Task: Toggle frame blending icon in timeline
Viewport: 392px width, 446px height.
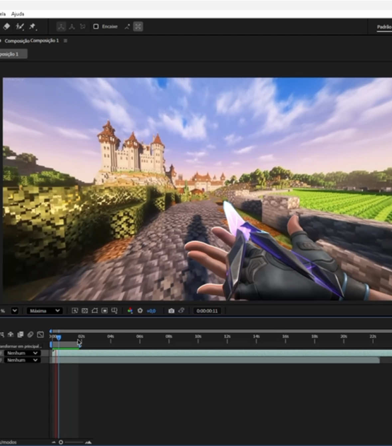Action: pyautogui.click(x=20, y=335)
